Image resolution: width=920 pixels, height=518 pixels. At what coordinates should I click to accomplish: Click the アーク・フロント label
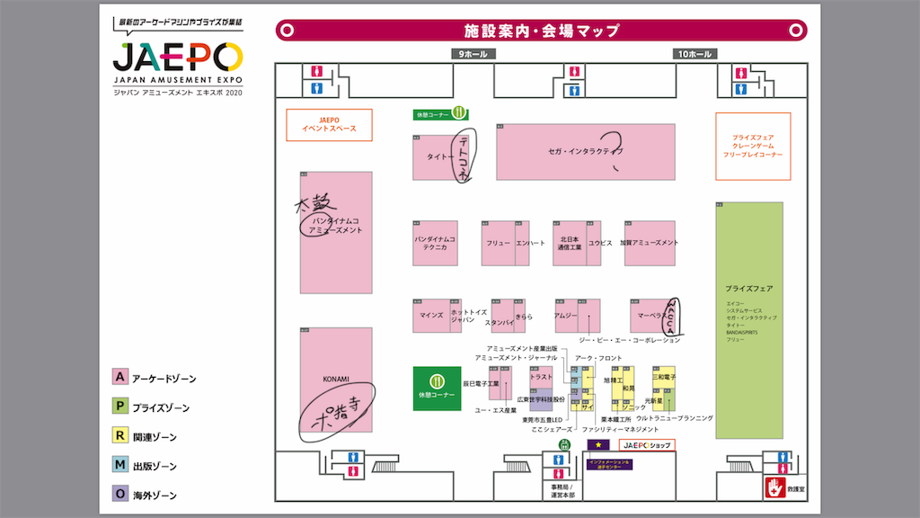point(598,358)
